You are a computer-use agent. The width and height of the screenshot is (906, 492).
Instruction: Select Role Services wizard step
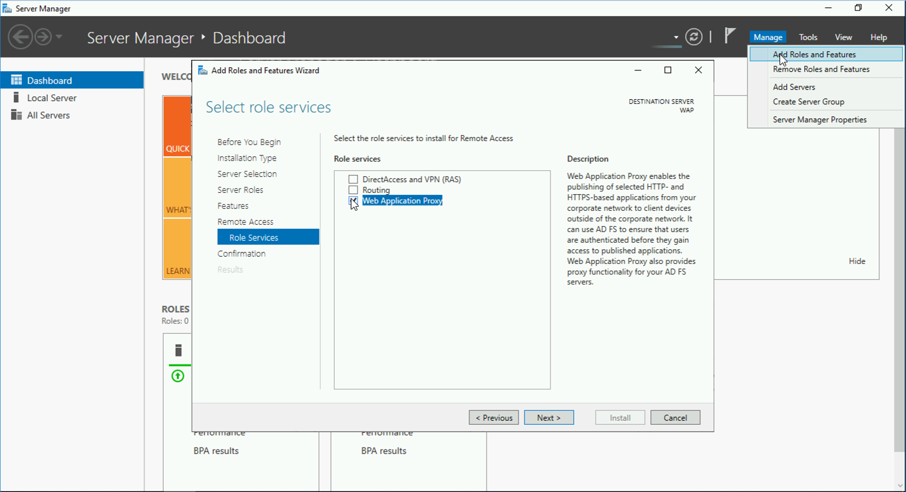(268, 237)
